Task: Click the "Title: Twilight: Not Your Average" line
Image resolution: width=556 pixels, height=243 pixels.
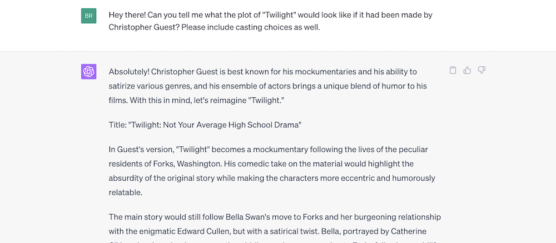Action: pyautogui.click(x=205, y=125)
